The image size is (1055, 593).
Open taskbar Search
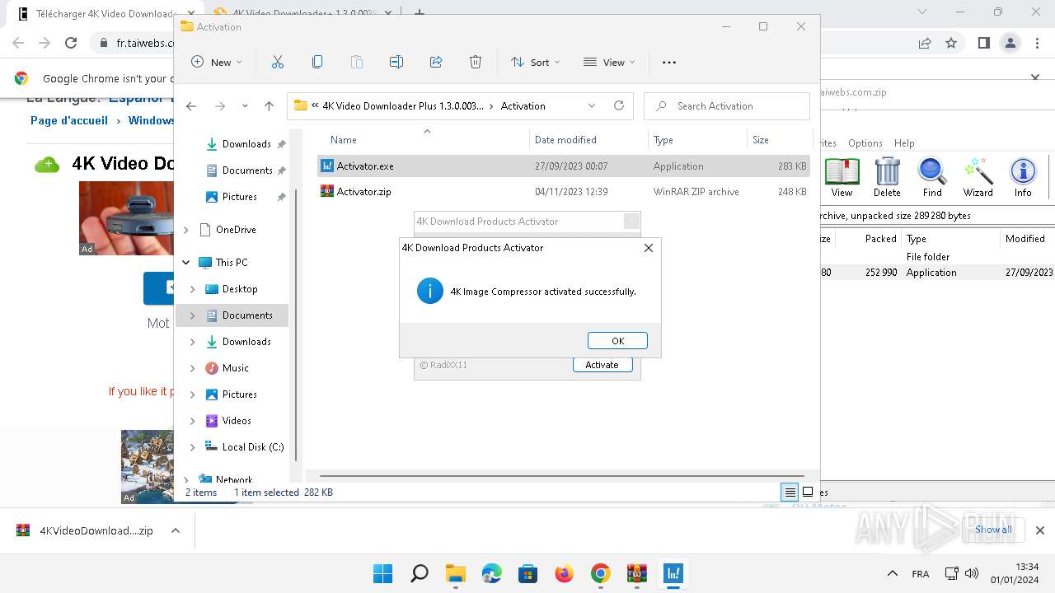tap(420, 573)
